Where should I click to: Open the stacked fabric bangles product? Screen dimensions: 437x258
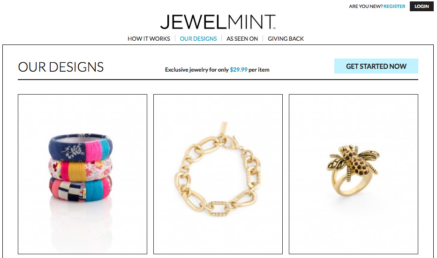coord(83,174)
